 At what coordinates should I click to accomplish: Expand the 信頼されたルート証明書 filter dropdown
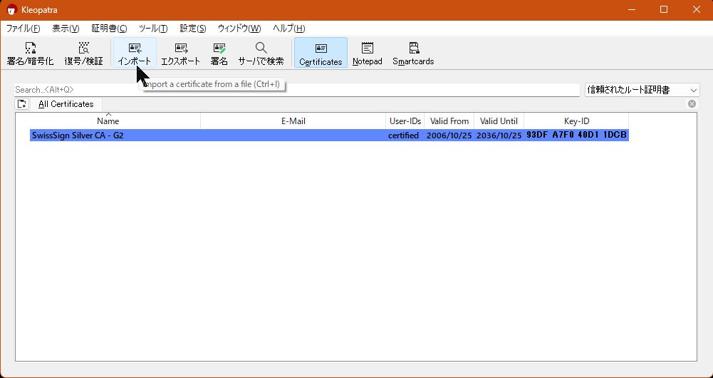click(642, 90)
